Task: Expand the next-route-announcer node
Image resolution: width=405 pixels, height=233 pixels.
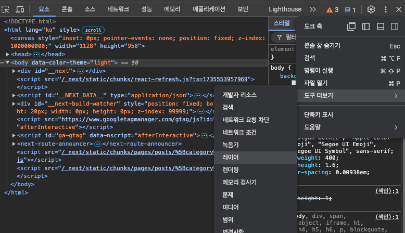Action: point(14,144)
